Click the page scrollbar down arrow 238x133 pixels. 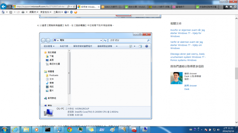(x=236, y=122)
